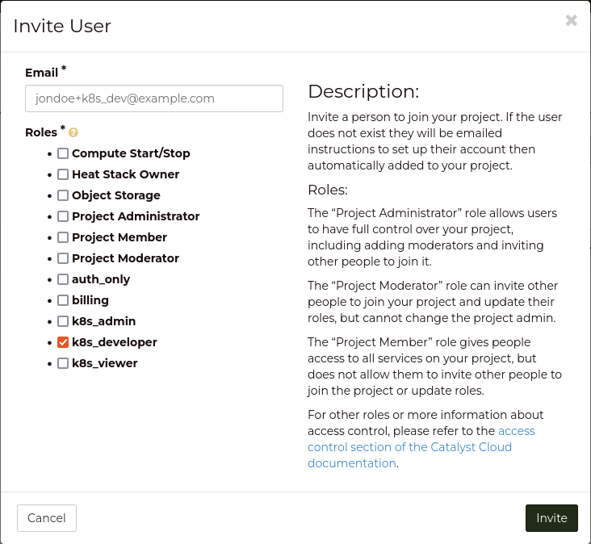Select the Project Administrator checkbox
Screen dimensions: 591x544
click(63, 216)
